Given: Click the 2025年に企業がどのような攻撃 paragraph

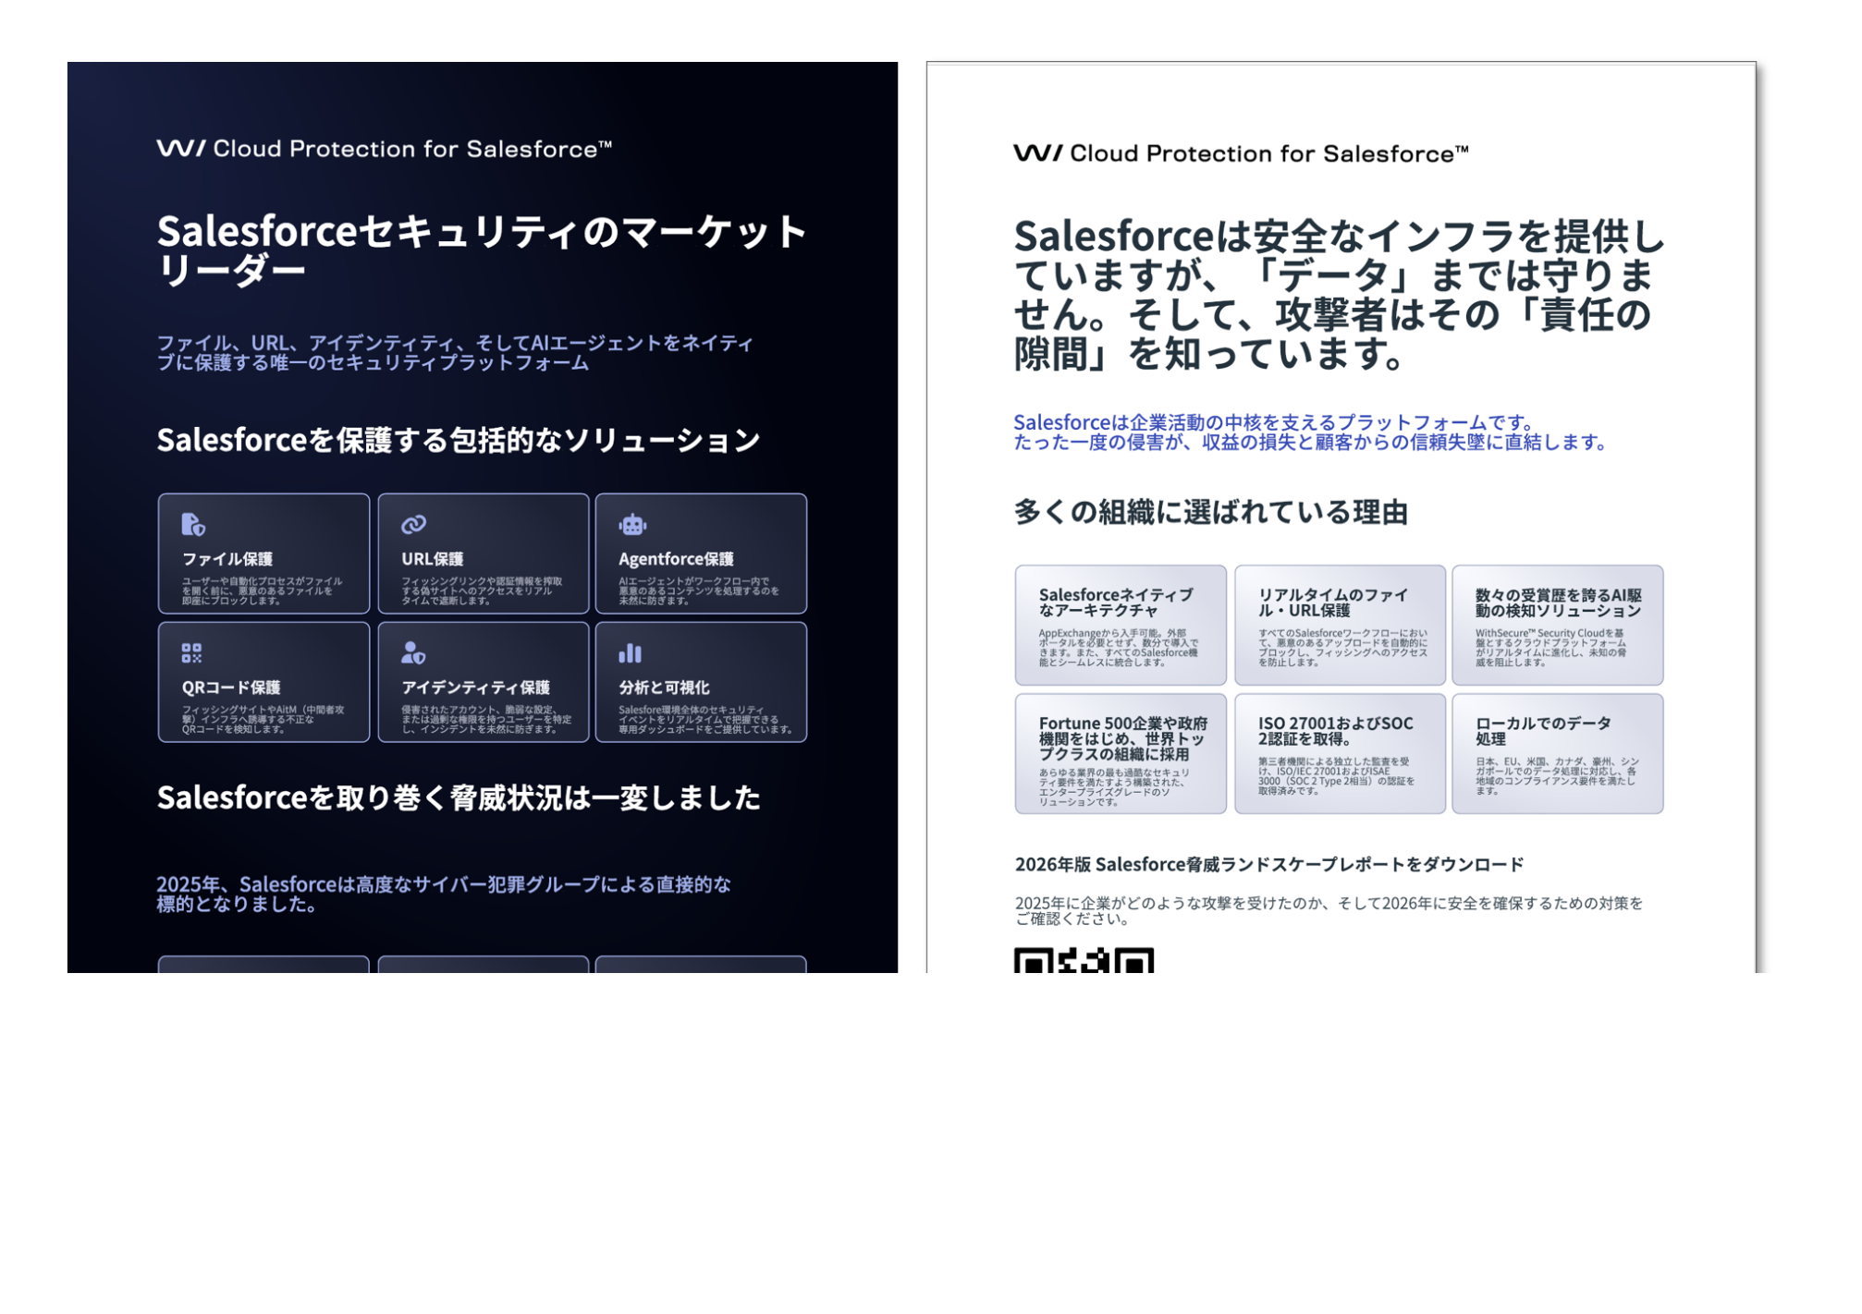Looking at the screenshot, I should coord(1329,911).
